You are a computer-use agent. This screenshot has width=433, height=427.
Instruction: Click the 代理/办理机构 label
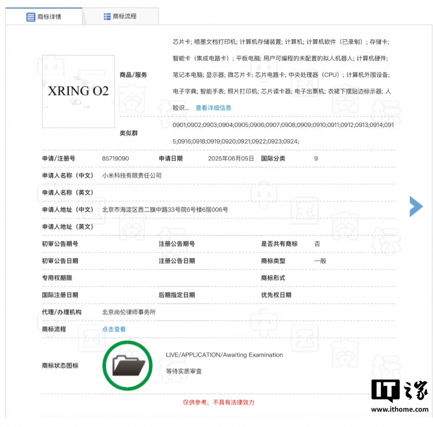(x=61, y=312)
